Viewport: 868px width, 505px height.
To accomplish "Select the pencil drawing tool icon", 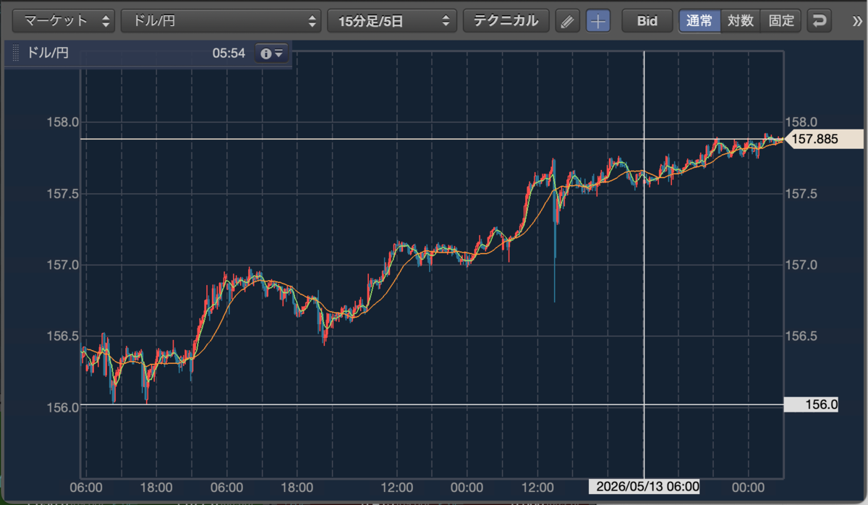I will (x=568, y=21).
